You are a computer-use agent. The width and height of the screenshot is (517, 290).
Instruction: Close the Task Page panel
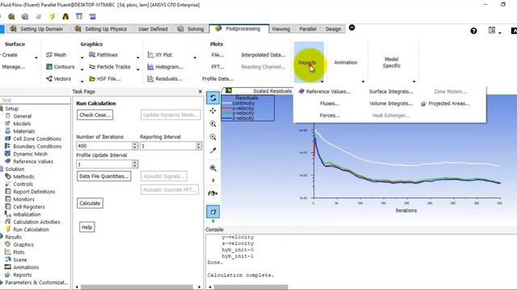click(200, 91)
